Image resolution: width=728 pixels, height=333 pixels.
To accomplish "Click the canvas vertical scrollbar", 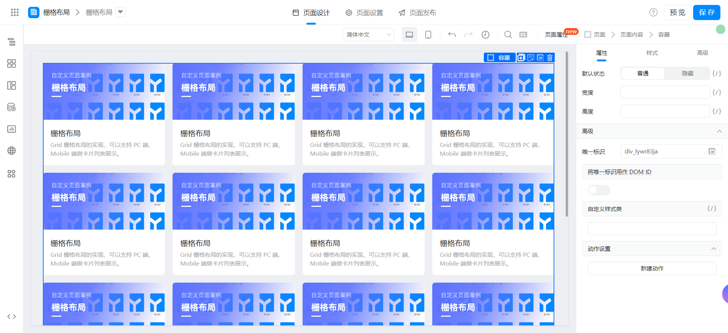I will (567, 134).
